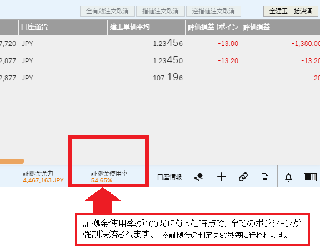Click the barcode-style bars icon
This screenshot has width=320, height=249.
[x=310, y=177]
